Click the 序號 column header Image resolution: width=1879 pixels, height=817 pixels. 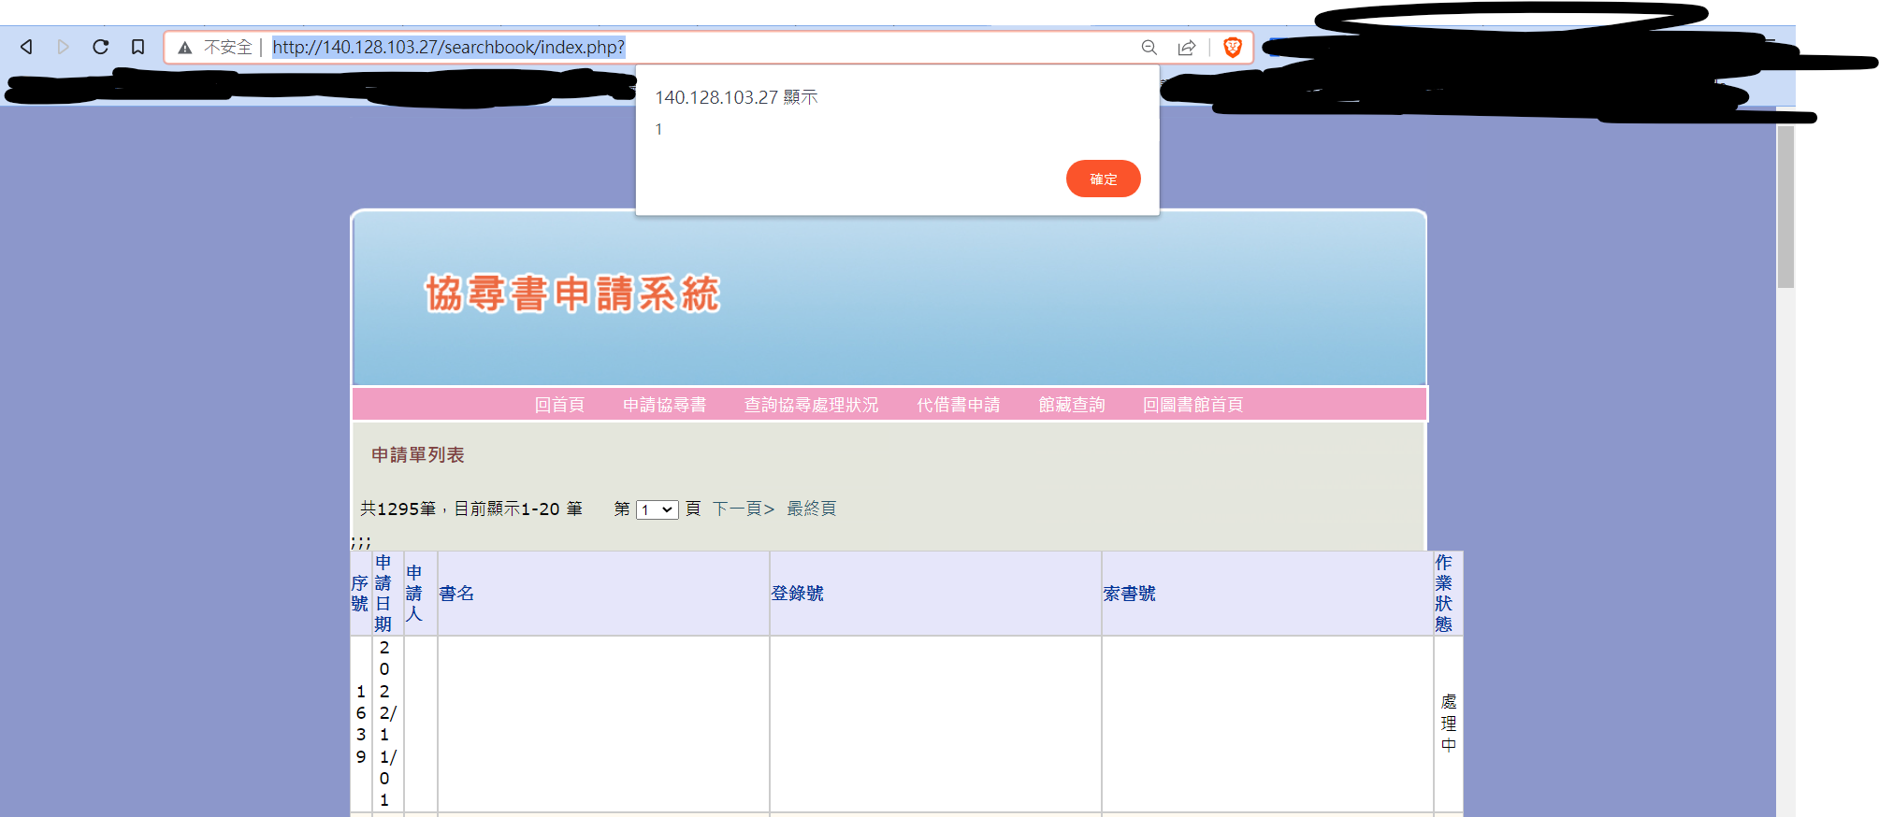pos(360,594)
